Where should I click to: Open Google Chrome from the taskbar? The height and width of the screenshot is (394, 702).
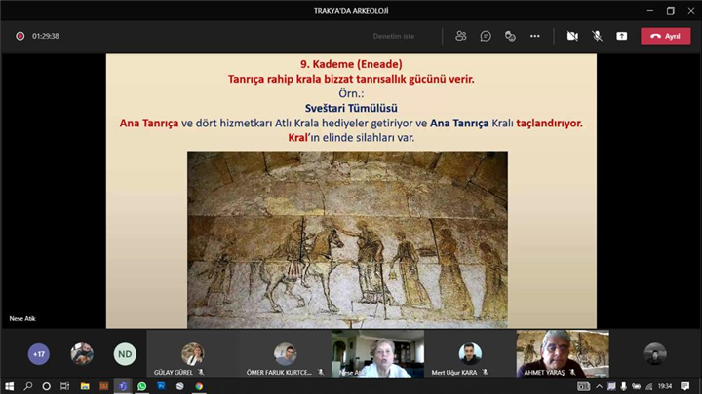(x=199, y=386)
